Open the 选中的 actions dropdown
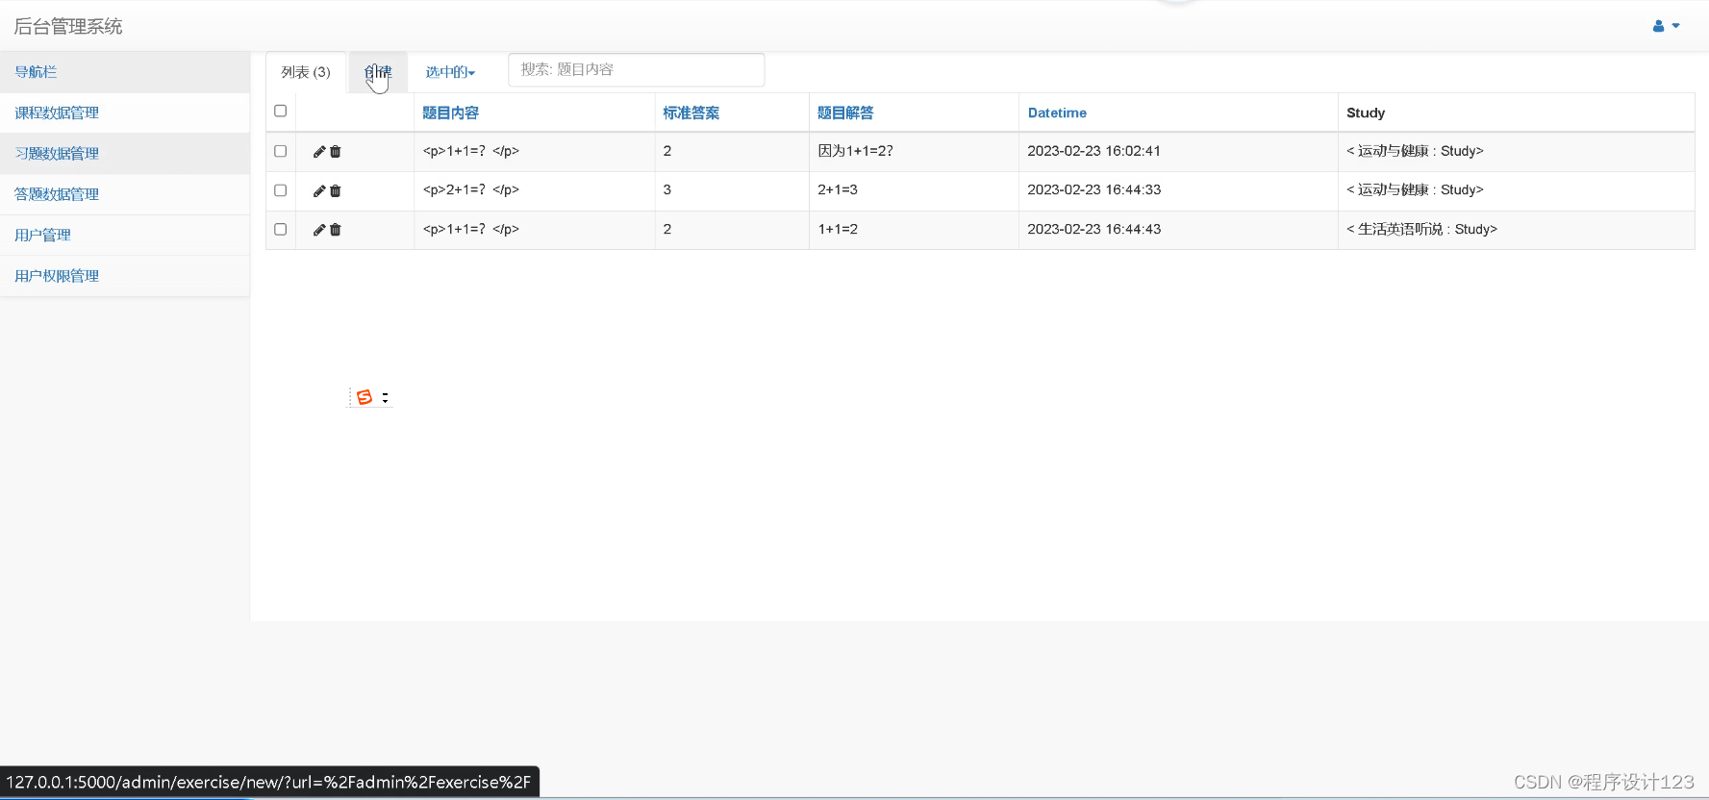This screenshot has width=1709, height=800. (450, 72)
